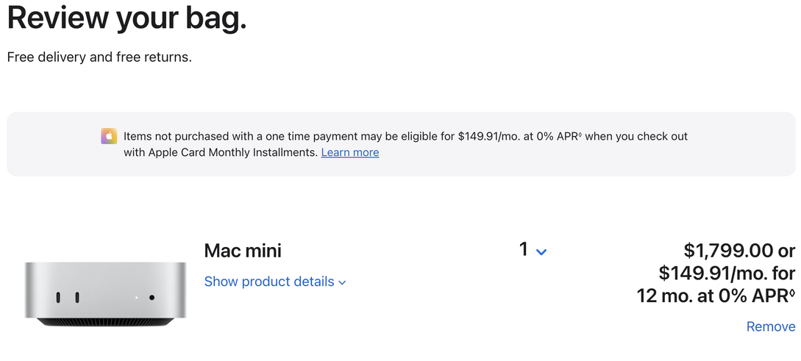Click the chevron beside Show product details
Viewport: 801px width, 361px height.
[343, 282]
